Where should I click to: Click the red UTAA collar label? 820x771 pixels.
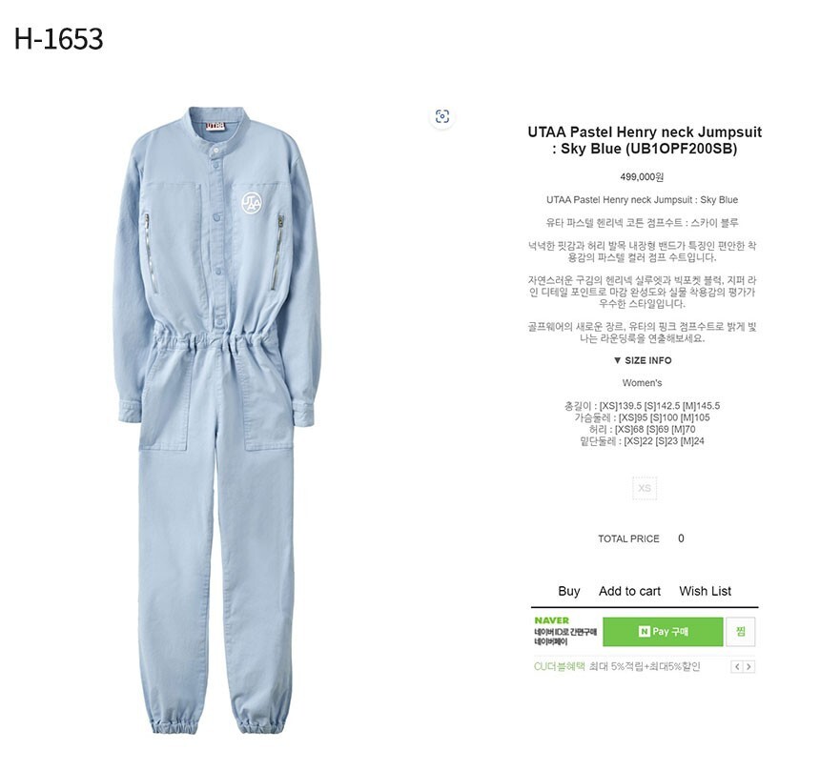click(x=215, y=126)
